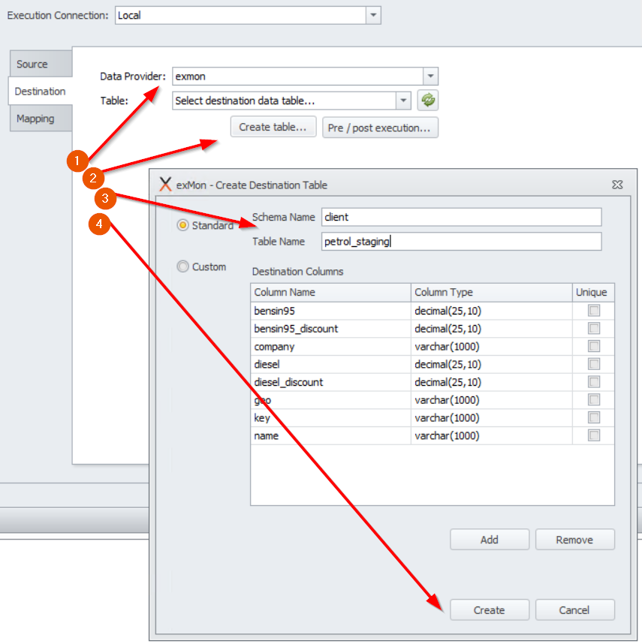
Task: Click the Select destination data table combo
Action: [x=291, y=101]
